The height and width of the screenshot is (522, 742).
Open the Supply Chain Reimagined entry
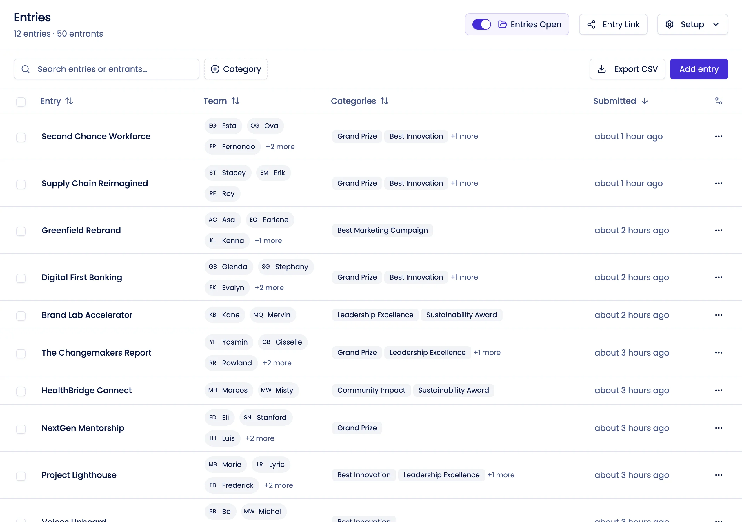point(95,183)
